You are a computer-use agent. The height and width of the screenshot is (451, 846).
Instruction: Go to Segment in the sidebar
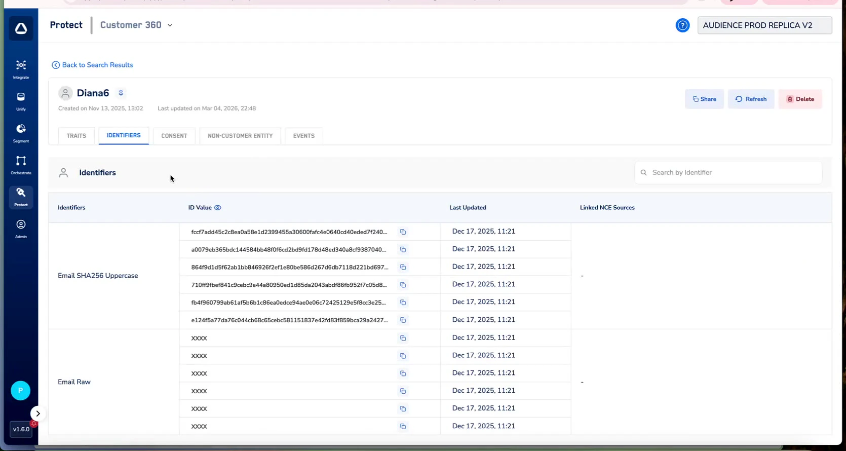pos(21,133)
